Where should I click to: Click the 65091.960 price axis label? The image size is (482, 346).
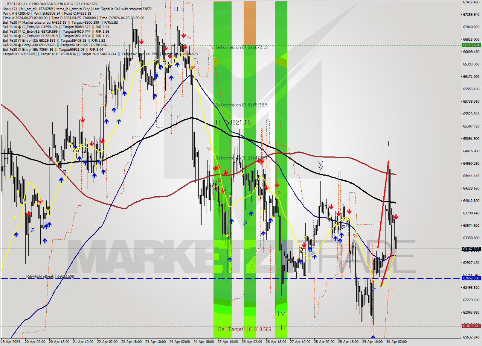click(471, 138)
